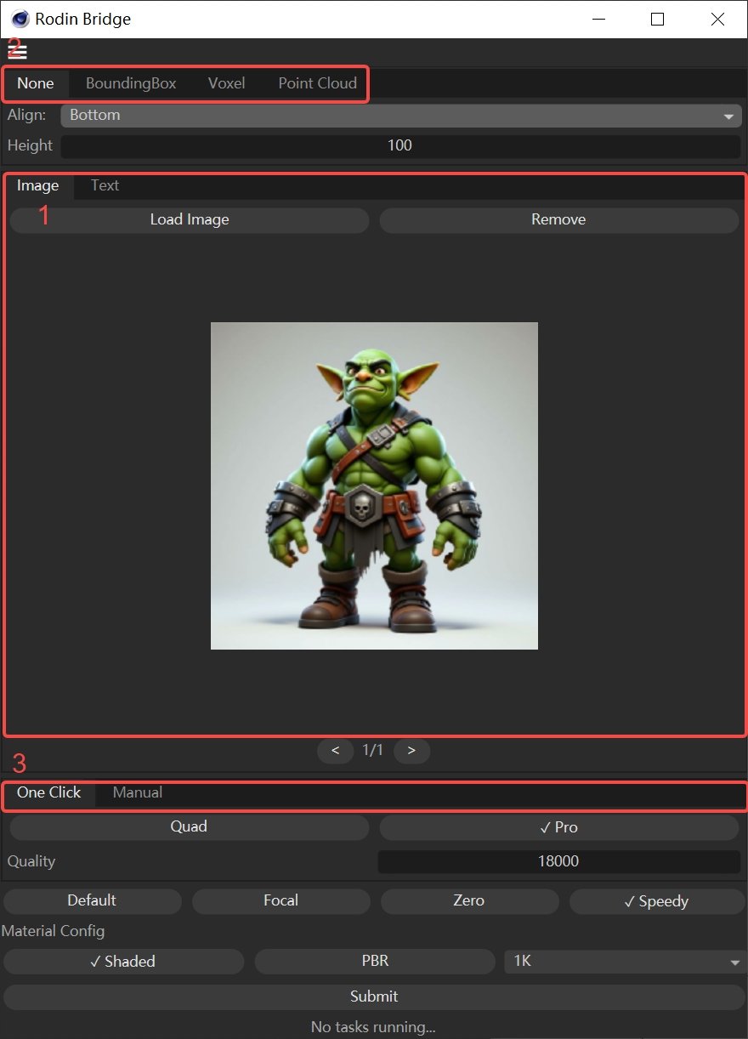Click the Quality value field
The width and height of the screenshot is (748, 1039).
(558, 861)
